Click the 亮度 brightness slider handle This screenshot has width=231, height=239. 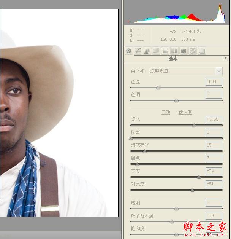coord(199,177)
